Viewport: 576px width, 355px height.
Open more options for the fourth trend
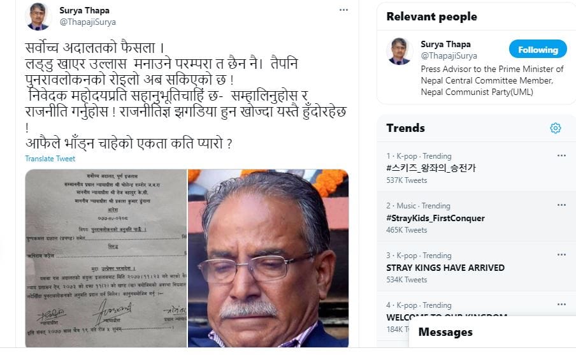[x=561, y=304]
